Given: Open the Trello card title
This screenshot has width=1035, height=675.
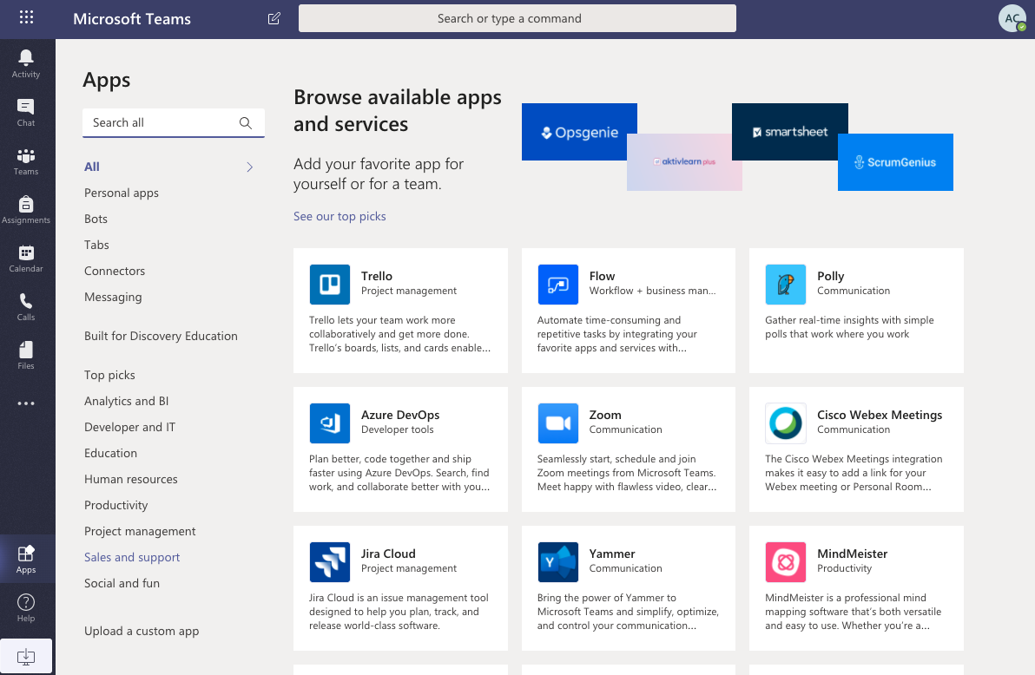Looking at the screenshot, I should point(376,276).
